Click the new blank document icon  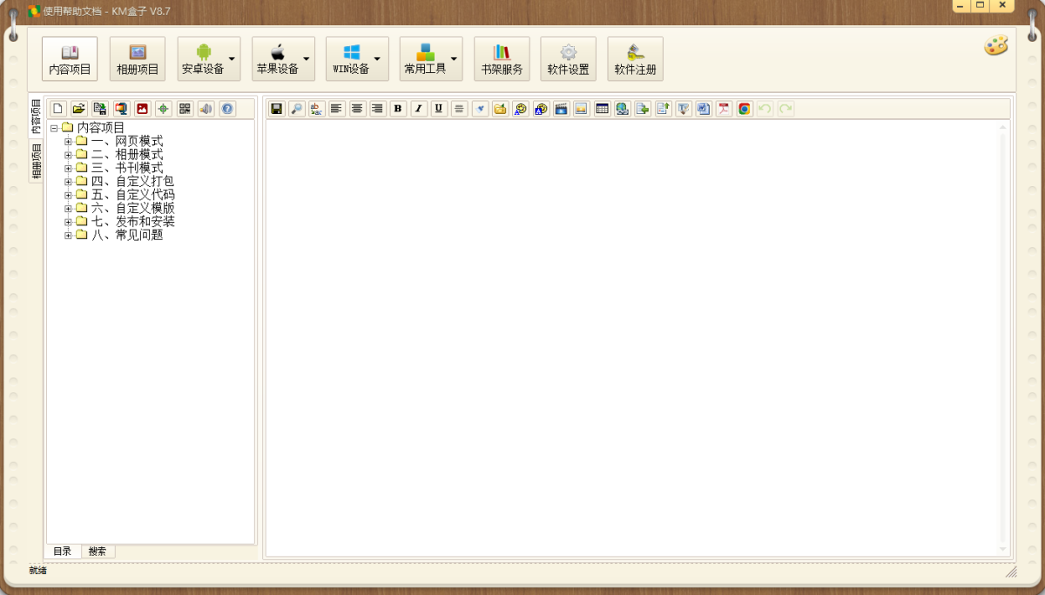[57, 109]
